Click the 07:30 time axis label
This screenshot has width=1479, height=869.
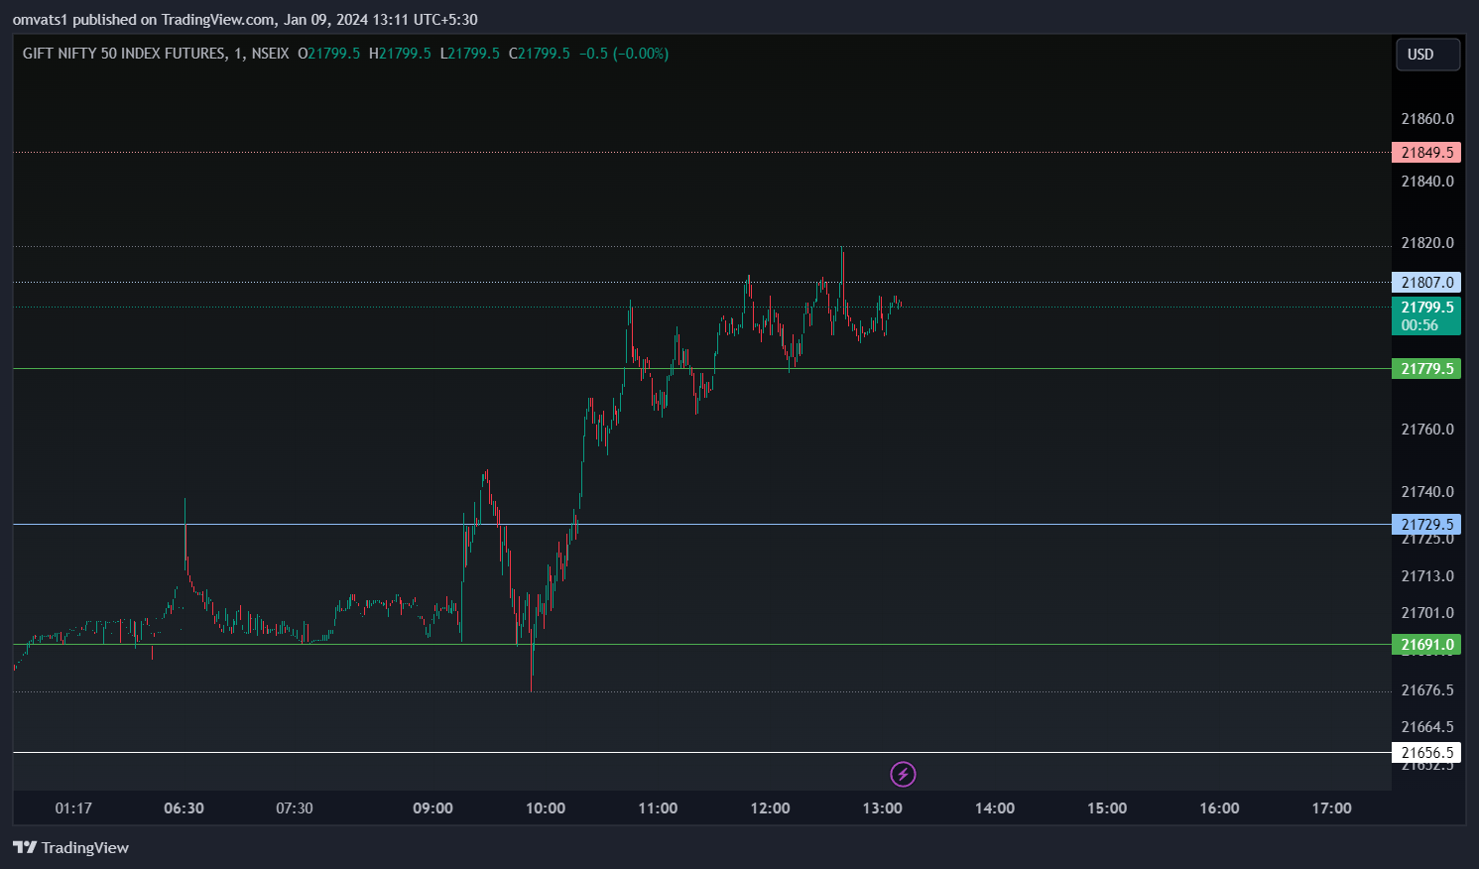pyautogui.click(x=294, y=808)
